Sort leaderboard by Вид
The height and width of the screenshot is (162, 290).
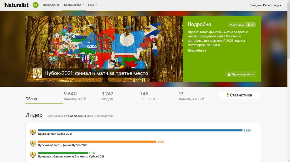tap(91, 116)
